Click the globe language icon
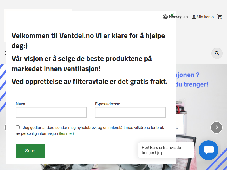This screenshot has height=170, width=227. (165, 17)
